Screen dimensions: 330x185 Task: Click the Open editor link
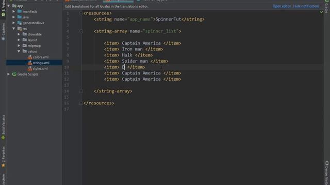click(282, 6)
